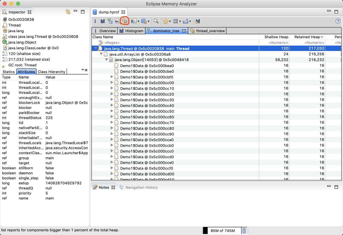Select Demo1$Data @ 0x5c000cbe0 row
343x235 pixels.
(217, 71)
